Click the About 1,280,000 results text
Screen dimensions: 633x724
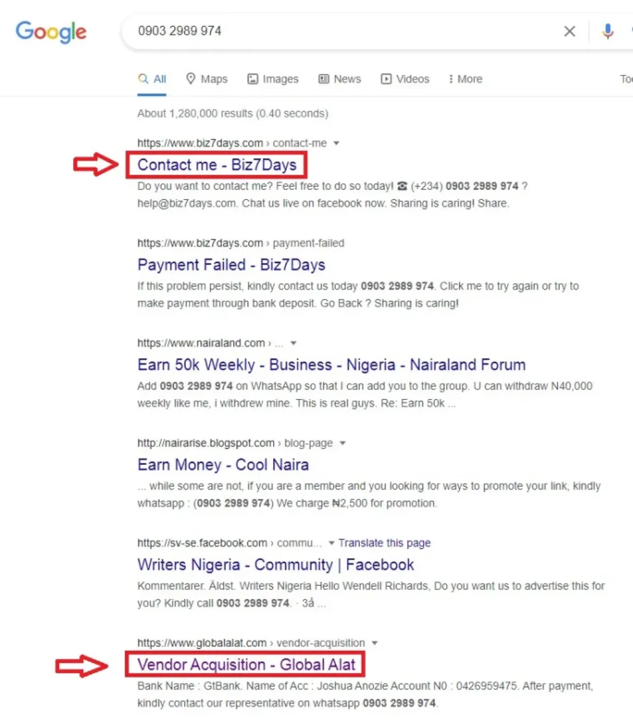click(233, 114)
